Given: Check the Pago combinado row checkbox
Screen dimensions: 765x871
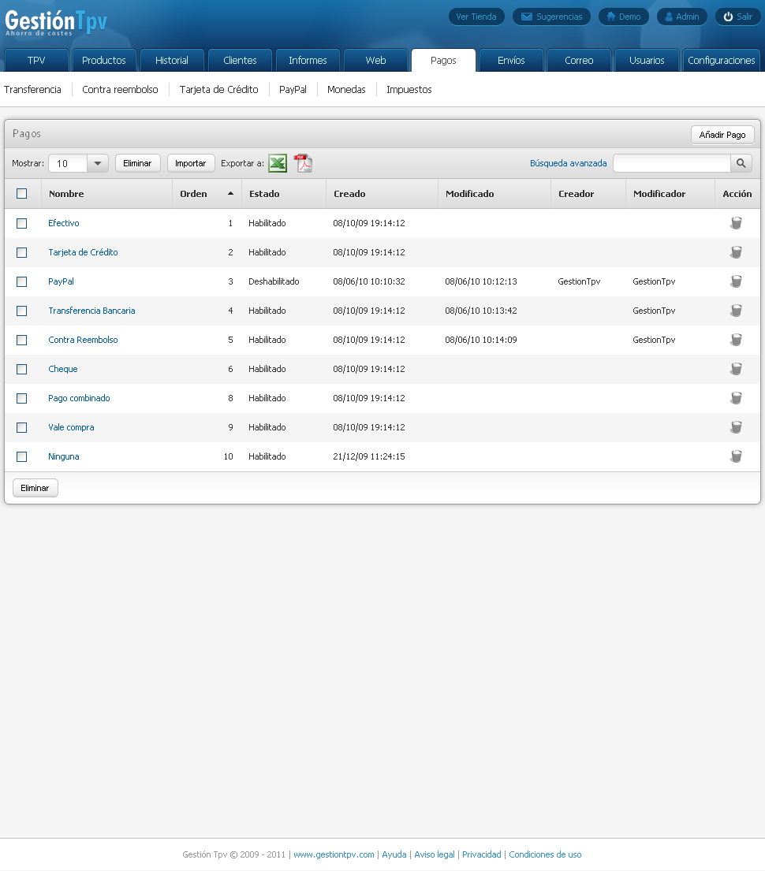Looking at the screenshot, I should 21,398.
